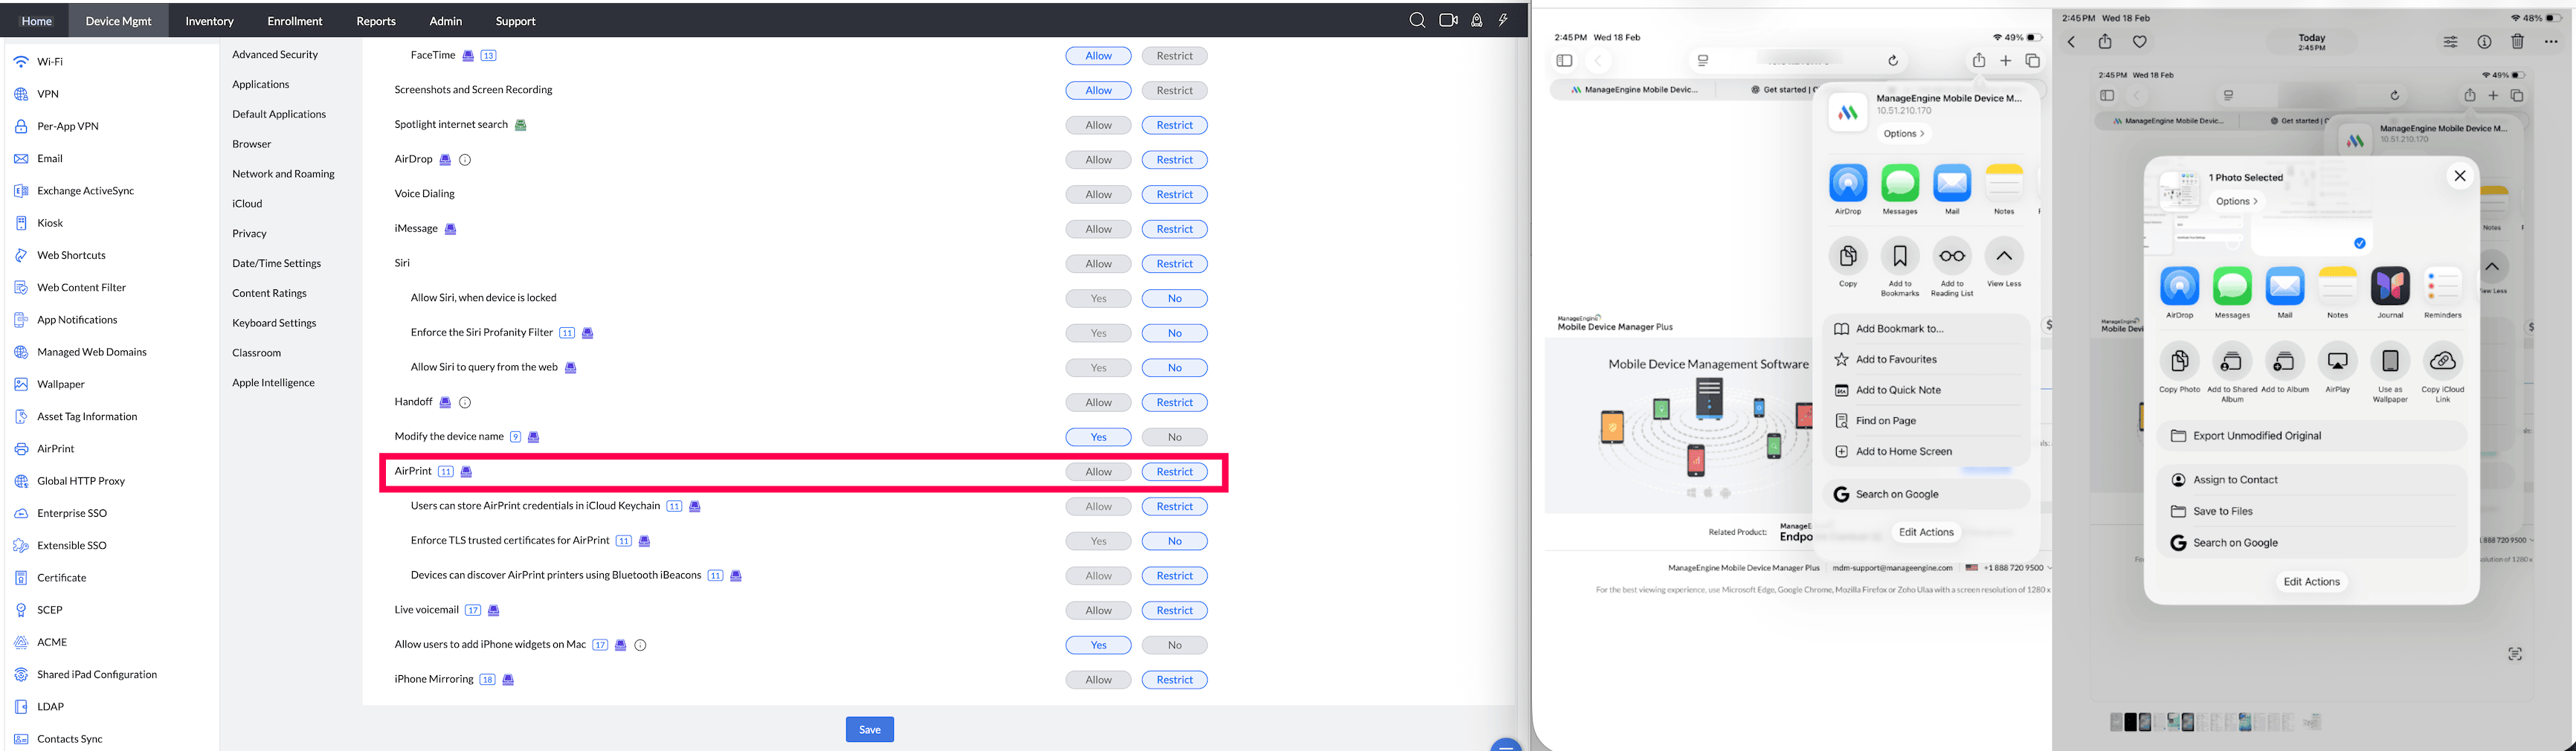Tap Export Unmodified Original

pos(2312,436)
